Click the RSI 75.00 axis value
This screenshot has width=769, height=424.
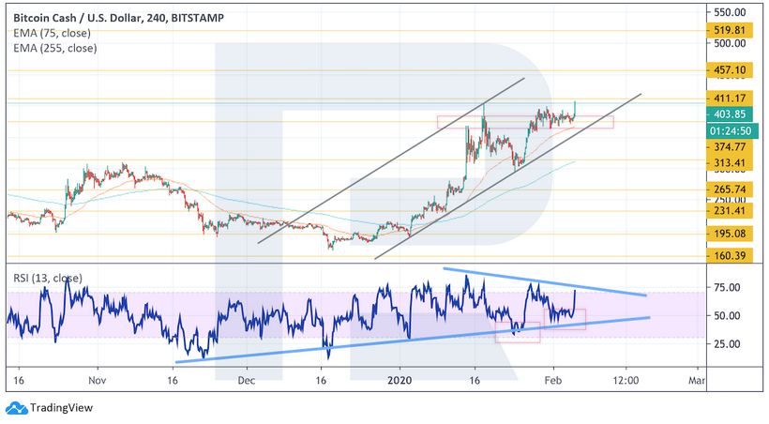pos(727,288)
